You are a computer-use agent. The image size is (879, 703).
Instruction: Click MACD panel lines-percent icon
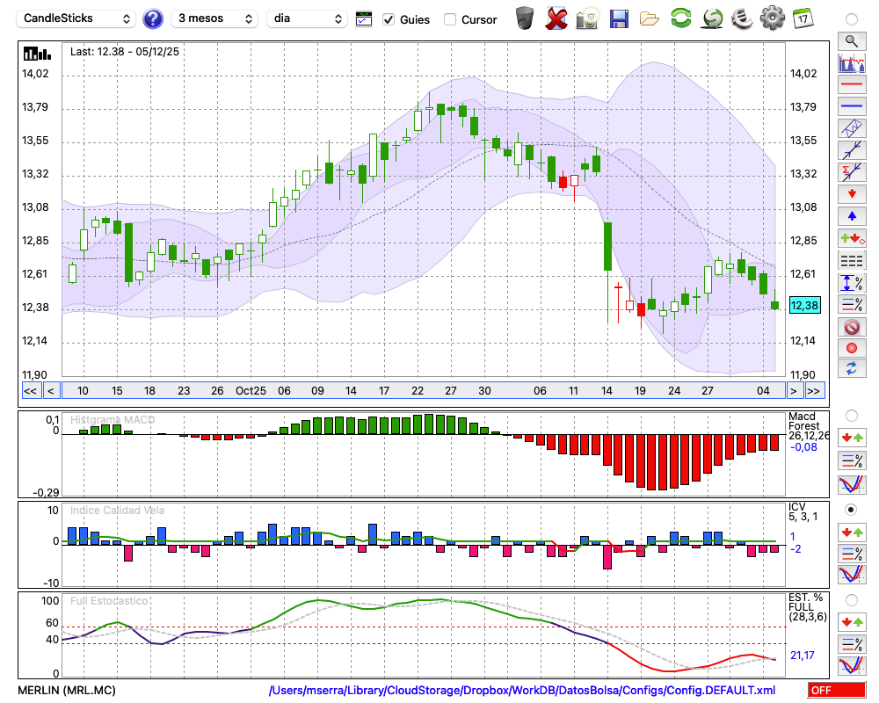click(x=852, y=460)
